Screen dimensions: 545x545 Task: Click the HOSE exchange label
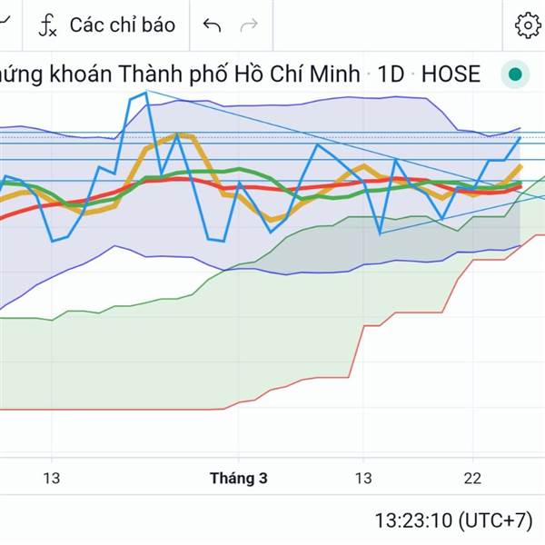451,74
